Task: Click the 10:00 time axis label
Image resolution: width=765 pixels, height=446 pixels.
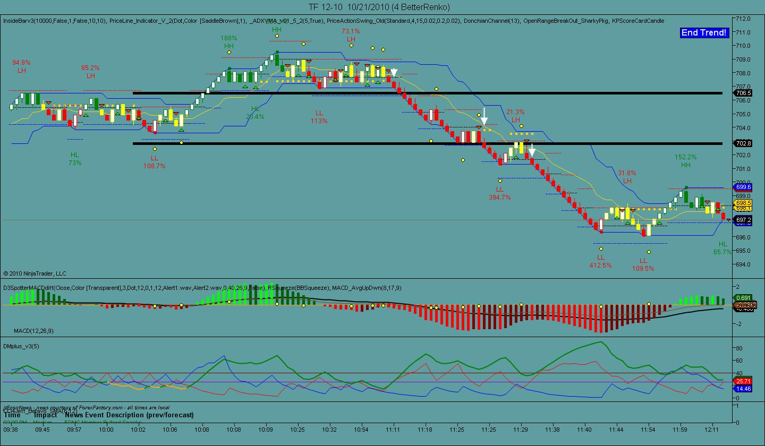Action: 106,428
